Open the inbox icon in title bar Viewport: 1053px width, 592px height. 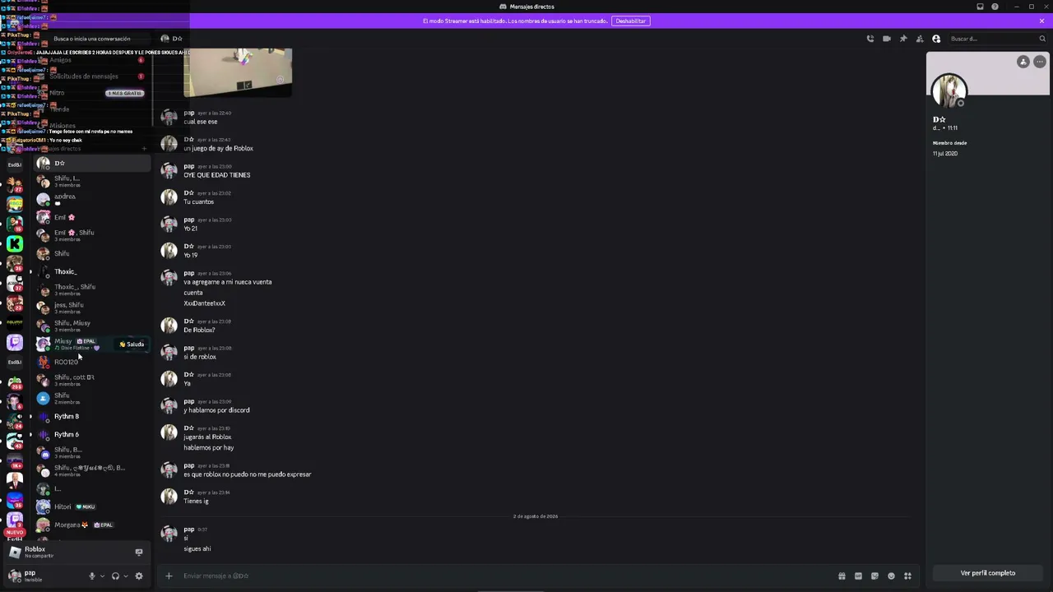tap(980, 7)
